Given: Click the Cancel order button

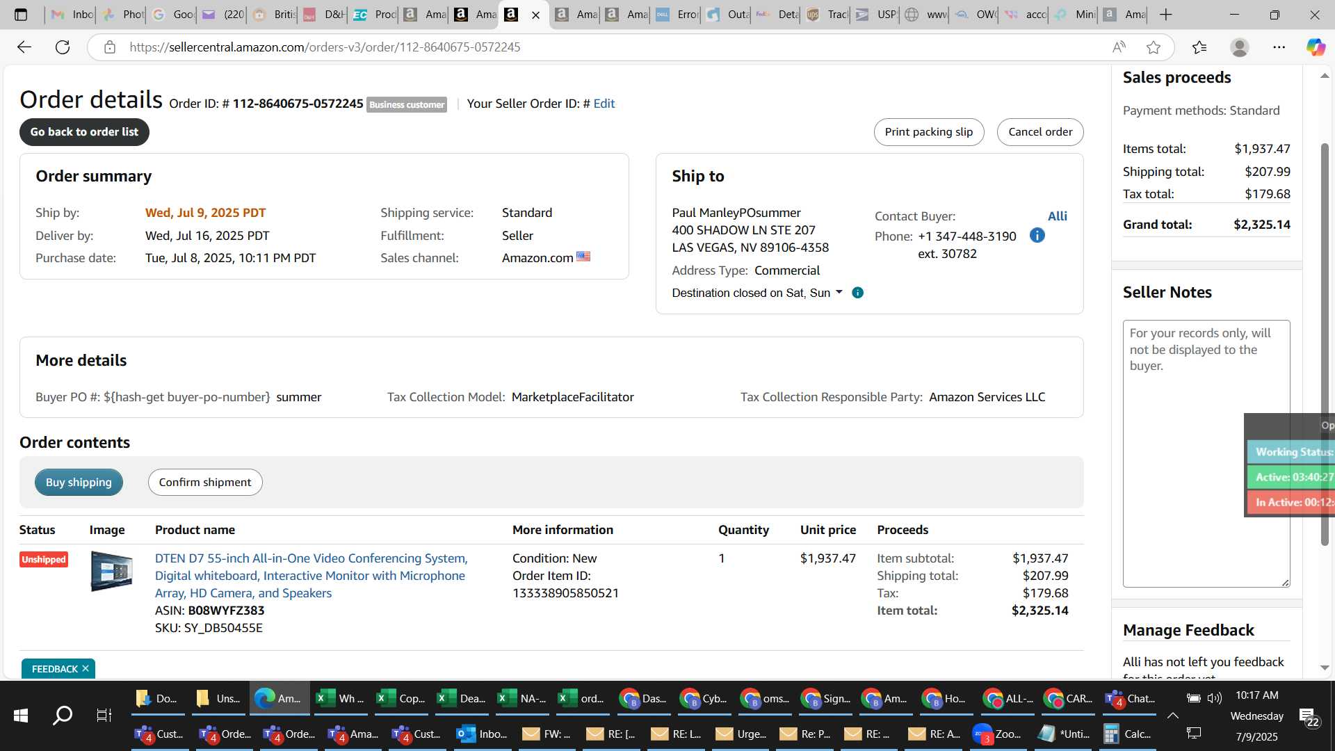Looking at the screenshot, I should click(x=1040, y=132).
